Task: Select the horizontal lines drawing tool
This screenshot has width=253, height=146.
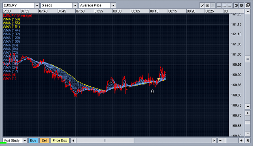Action: (208, 5)
